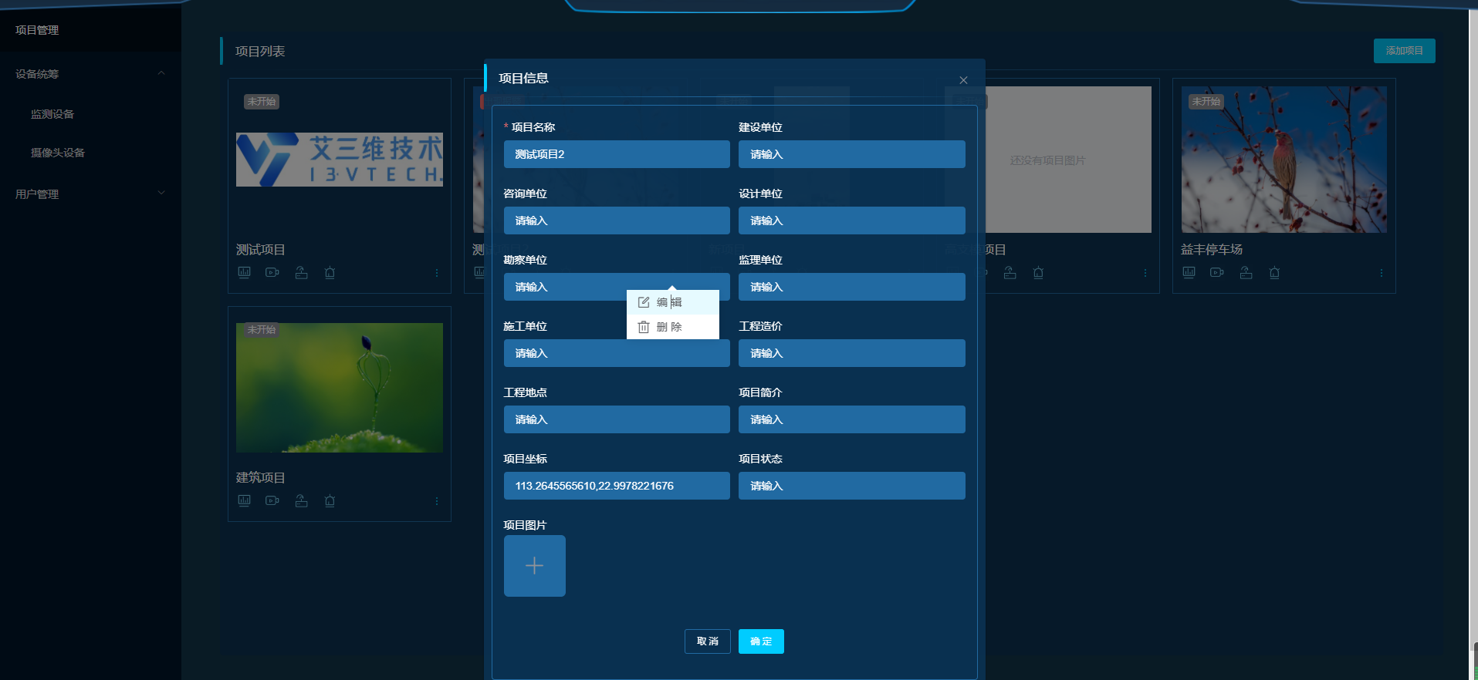Click the bird photo thumbnail on 益丰停车场
1478x680 pixels.
pos(1284,160)
